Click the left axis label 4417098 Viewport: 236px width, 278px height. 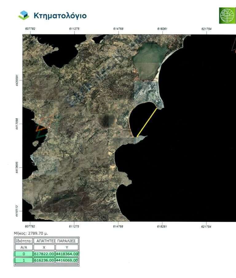click(18, 123)
